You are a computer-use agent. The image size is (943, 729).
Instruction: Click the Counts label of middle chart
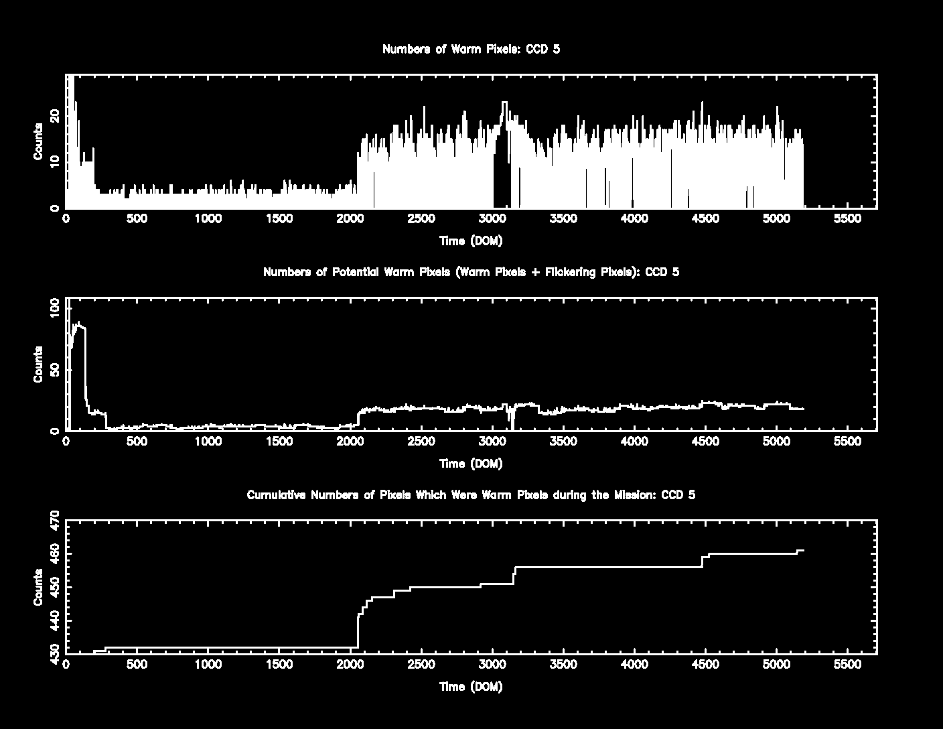click(x=38, y=364)
